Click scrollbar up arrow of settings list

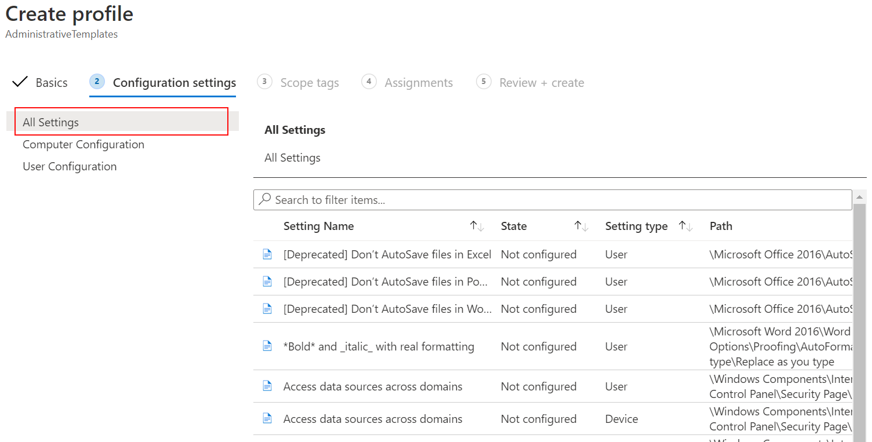pos(860,198)
